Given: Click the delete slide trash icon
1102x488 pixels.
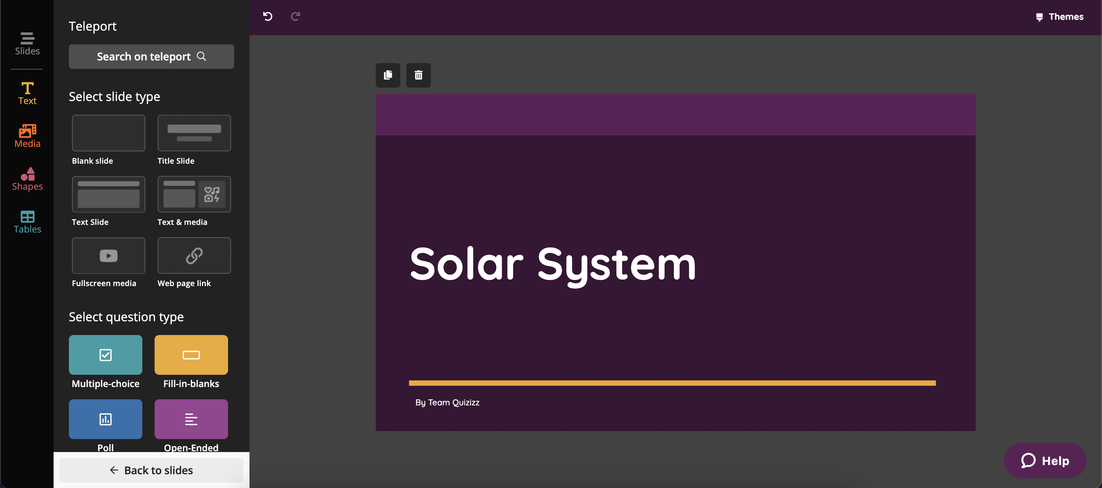Looking at the screenshot, I should pos(418,75).
